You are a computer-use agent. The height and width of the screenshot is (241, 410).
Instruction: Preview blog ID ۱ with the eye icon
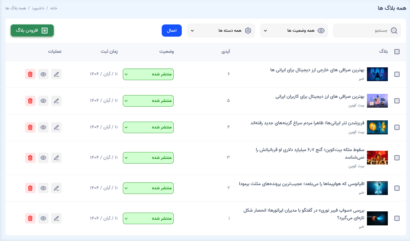43,218
